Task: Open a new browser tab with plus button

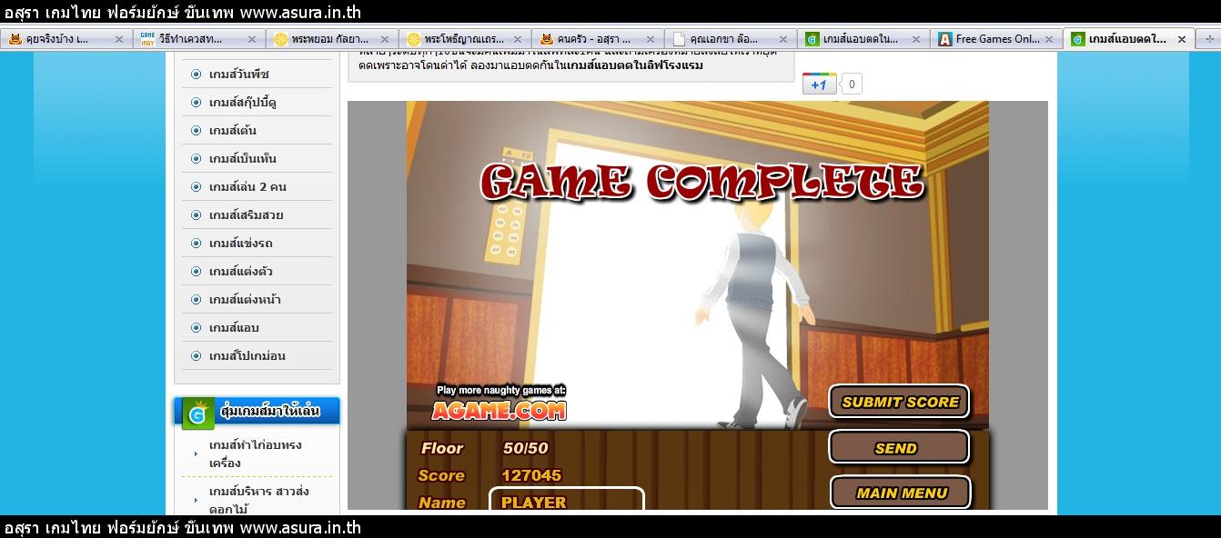Action: 1209,39
